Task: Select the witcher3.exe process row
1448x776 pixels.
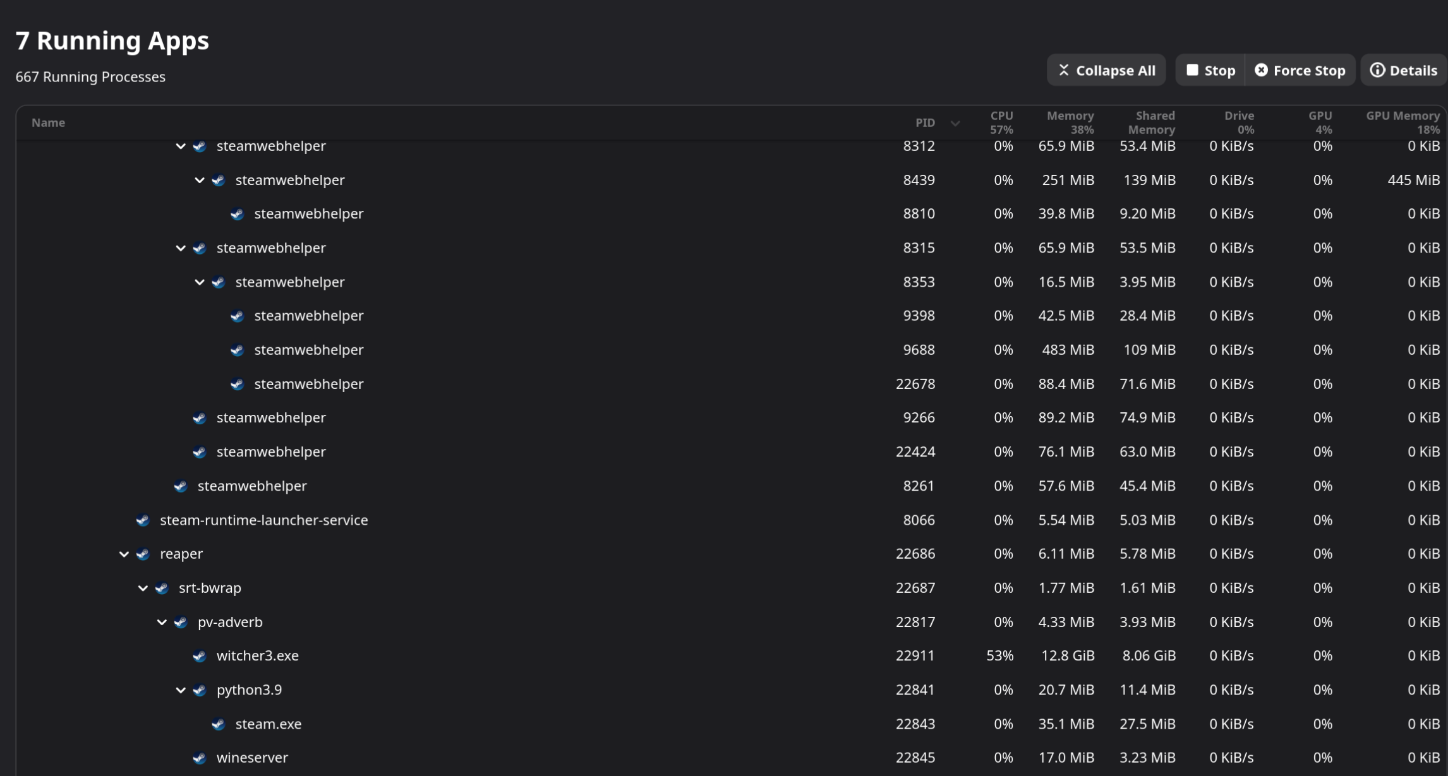Action: click(569, 656)
